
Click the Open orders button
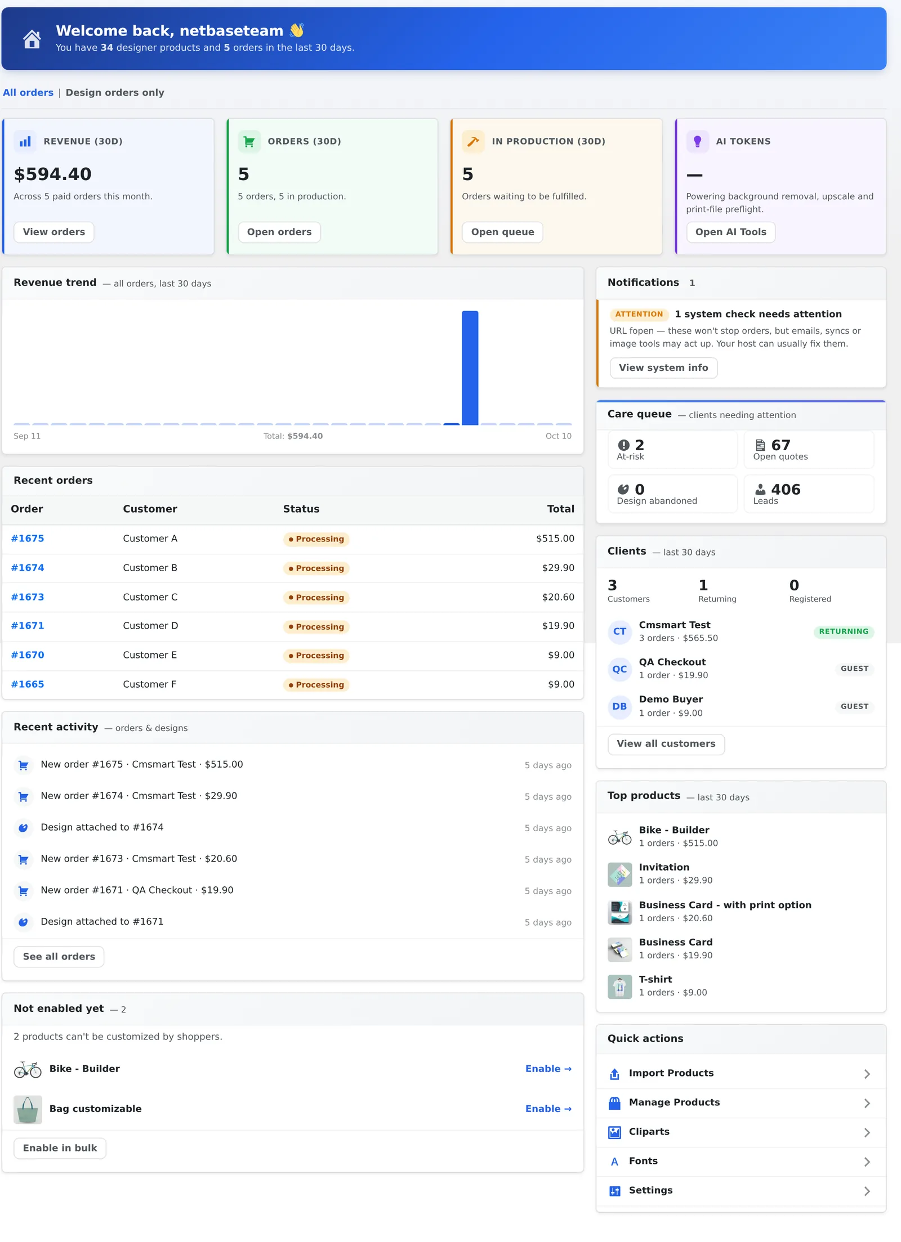pyautogui.click(x=279, y=232)
